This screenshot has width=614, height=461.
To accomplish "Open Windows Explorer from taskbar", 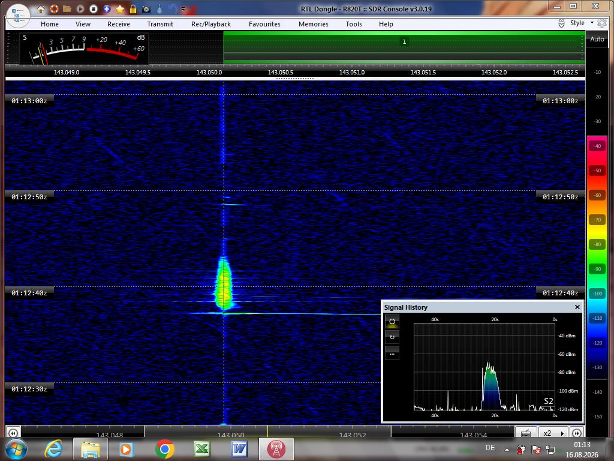I will [91, 449].
